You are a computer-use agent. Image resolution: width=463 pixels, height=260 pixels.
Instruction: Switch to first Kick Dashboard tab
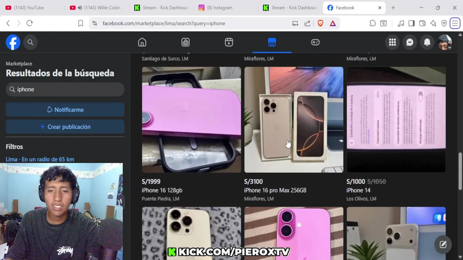161,8
